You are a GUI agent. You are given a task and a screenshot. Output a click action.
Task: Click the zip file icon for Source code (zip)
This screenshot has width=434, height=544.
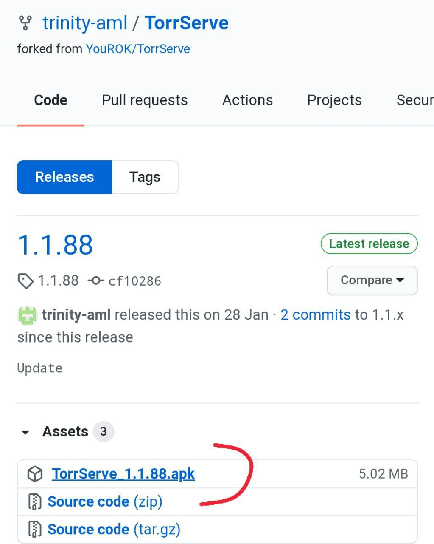[x=35, y=501]
